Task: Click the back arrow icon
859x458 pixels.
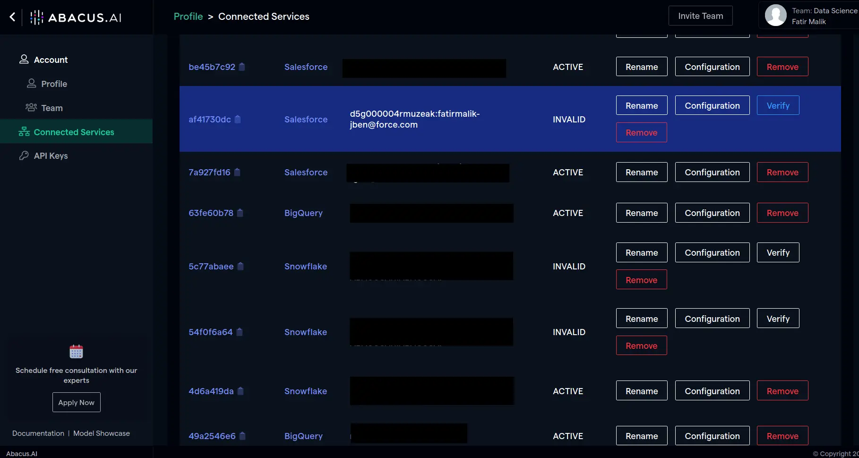Action: tap(12, 17)
